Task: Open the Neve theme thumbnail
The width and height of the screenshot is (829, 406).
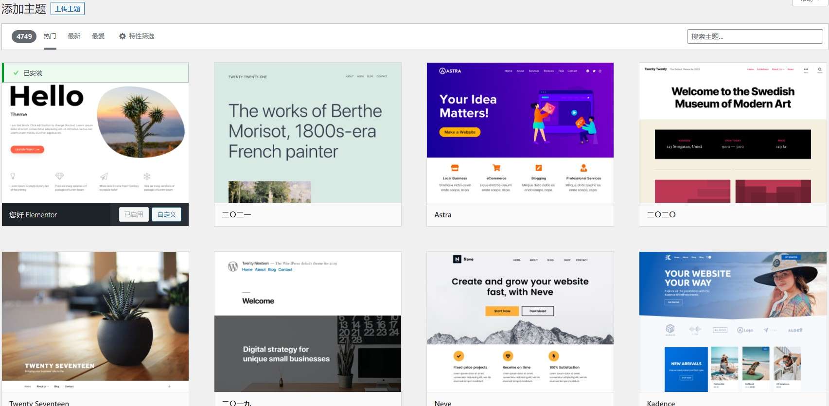Action: pos(520,322)
